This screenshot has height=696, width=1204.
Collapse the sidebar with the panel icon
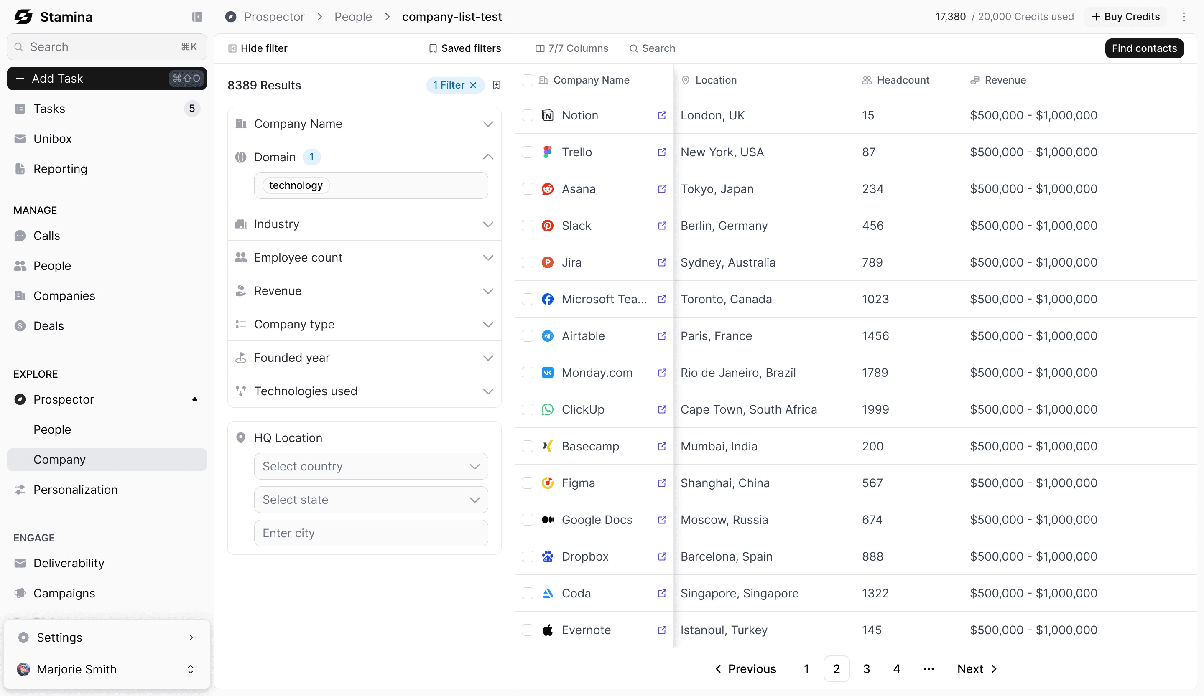pos(197,17)
